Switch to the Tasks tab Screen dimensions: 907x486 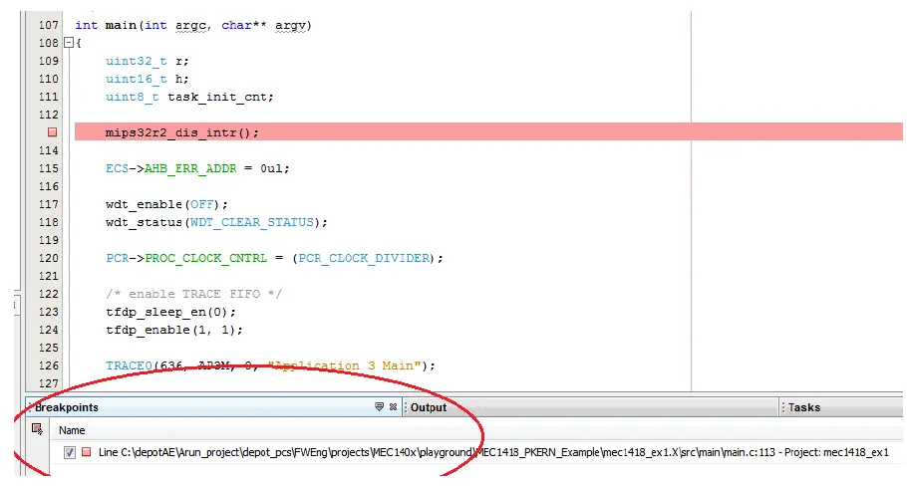tap(804, 407)
